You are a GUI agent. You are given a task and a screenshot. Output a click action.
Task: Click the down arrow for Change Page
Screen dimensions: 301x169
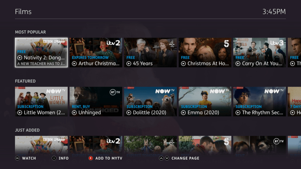[x=167, y=158]
